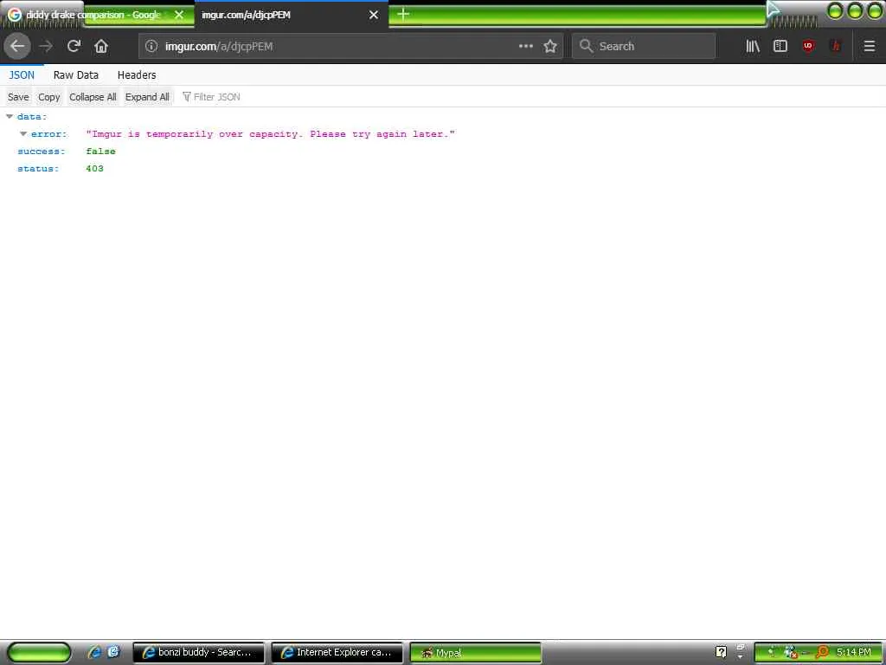Click the red h extension icon
Viewport: 886px width, 665px height.
coord(836,46)
